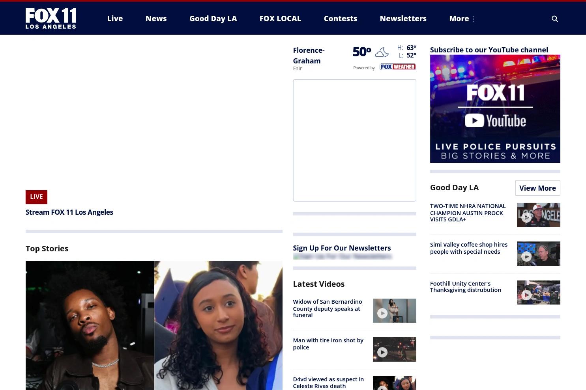The width and height of the screenshot is (586, 390).
Task: Play the tire iron shooting video thumbnail
Action: (394, 349)
